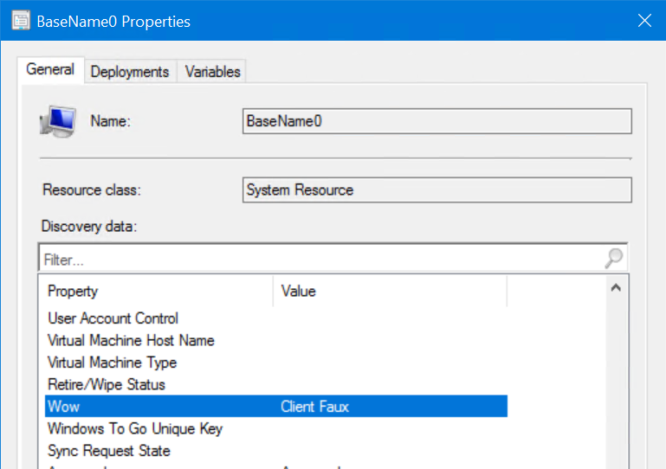Select the Virtual Machine Host Name row
The height and width of the screenshot is (469, 666).
(x=131, y=341)
